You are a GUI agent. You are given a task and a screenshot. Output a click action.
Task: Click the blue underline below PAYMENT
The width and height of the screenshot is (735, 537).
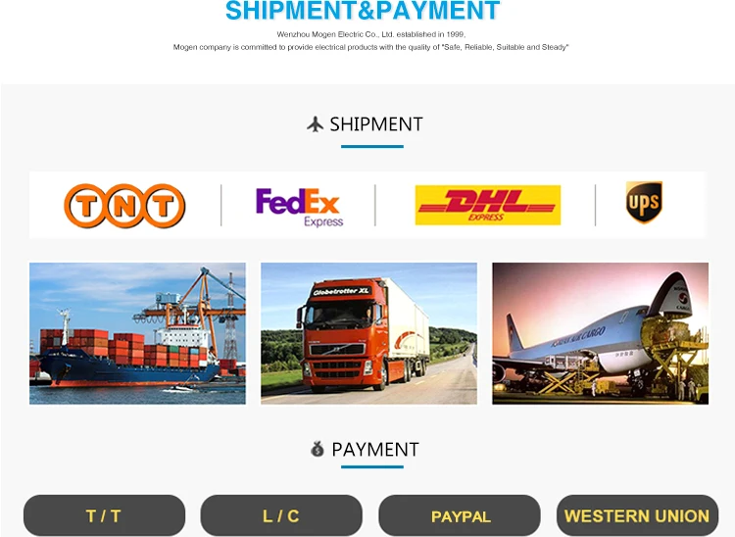pyautogui.click(x=372, y=466)
